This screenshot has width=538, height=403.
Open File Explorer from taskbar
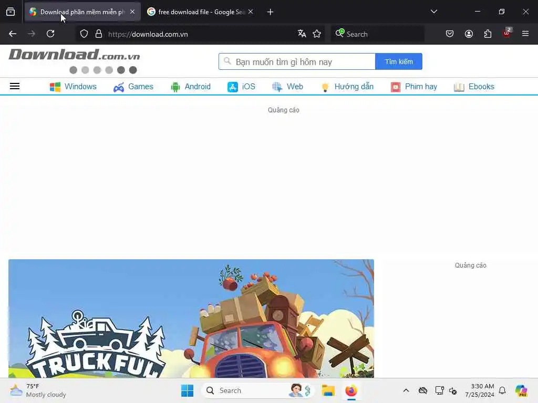click(328, 390)
